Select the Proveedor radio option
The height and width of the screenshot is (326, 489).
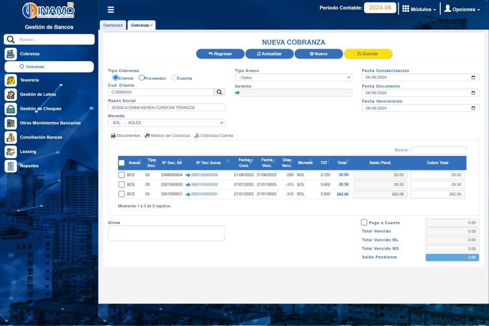pyautogui.click(x=142, y=78)
